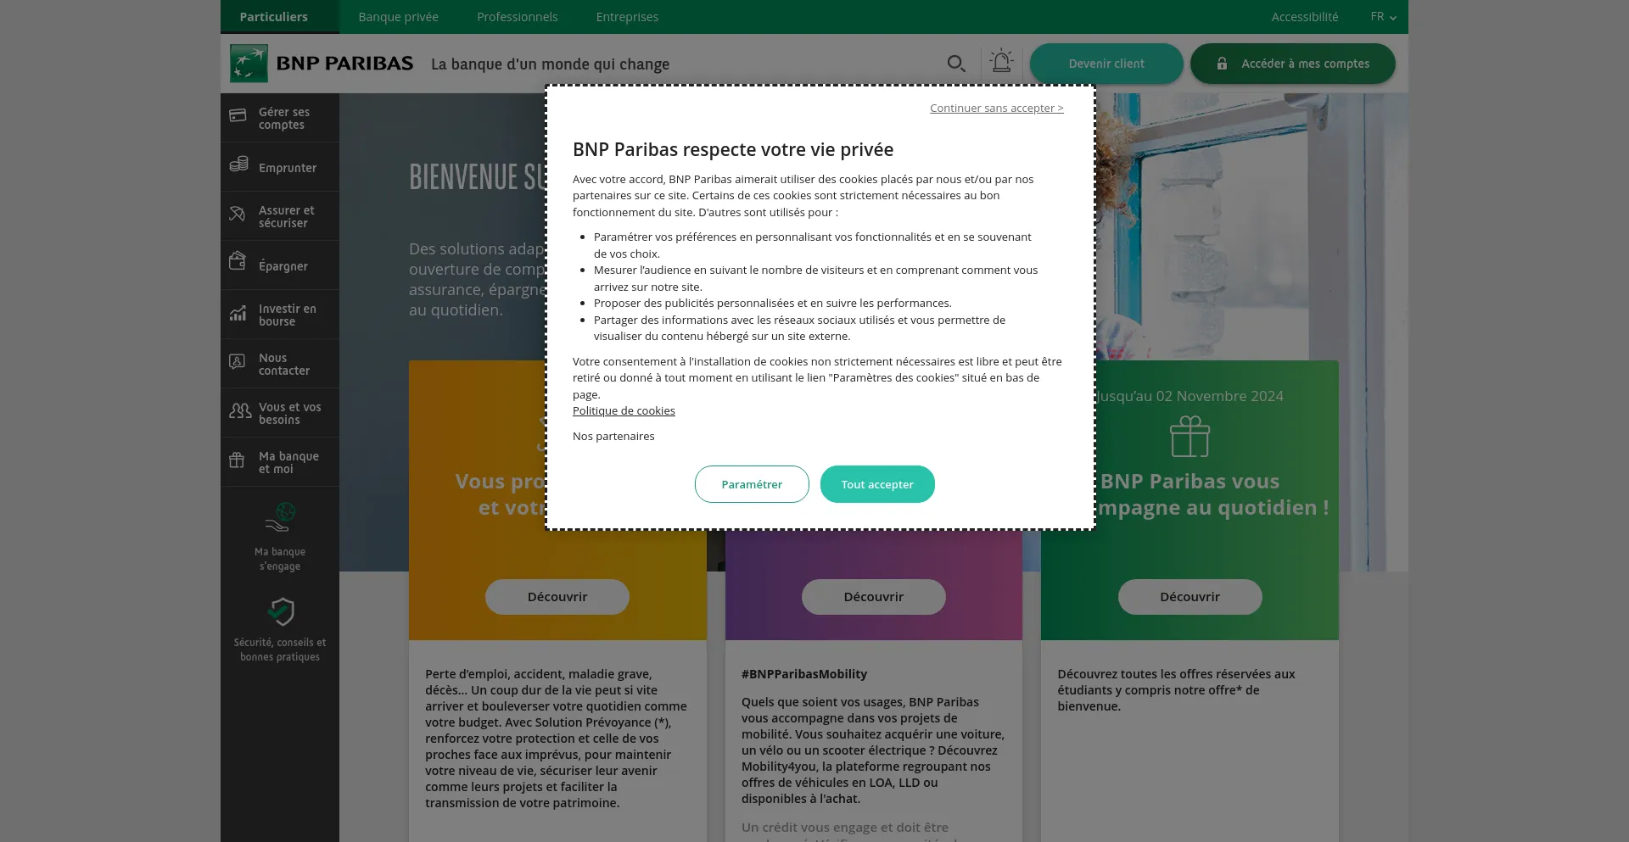Click Accéder à mes comptes button
1629x842 pixels.
coord(1292,64)
